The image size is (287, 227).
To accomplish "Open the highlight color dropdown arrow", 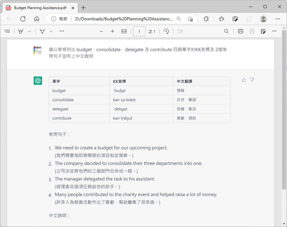I will coord(29,31).
